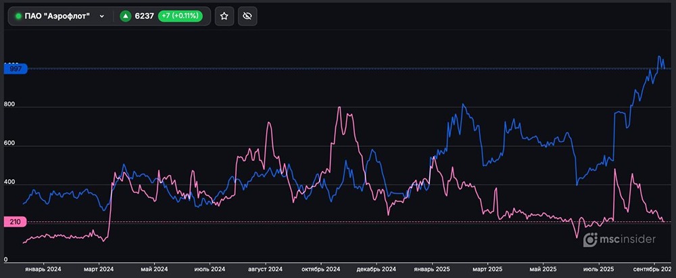Click the март 2024 axis label

[x=99, y=269]
